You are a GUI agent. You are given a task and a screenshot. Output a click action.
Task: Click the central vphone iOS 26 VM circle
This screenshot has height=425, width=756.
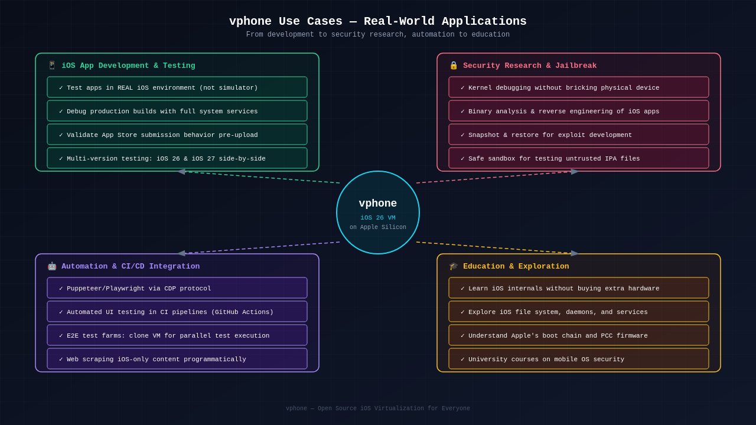tap(378, 212)
